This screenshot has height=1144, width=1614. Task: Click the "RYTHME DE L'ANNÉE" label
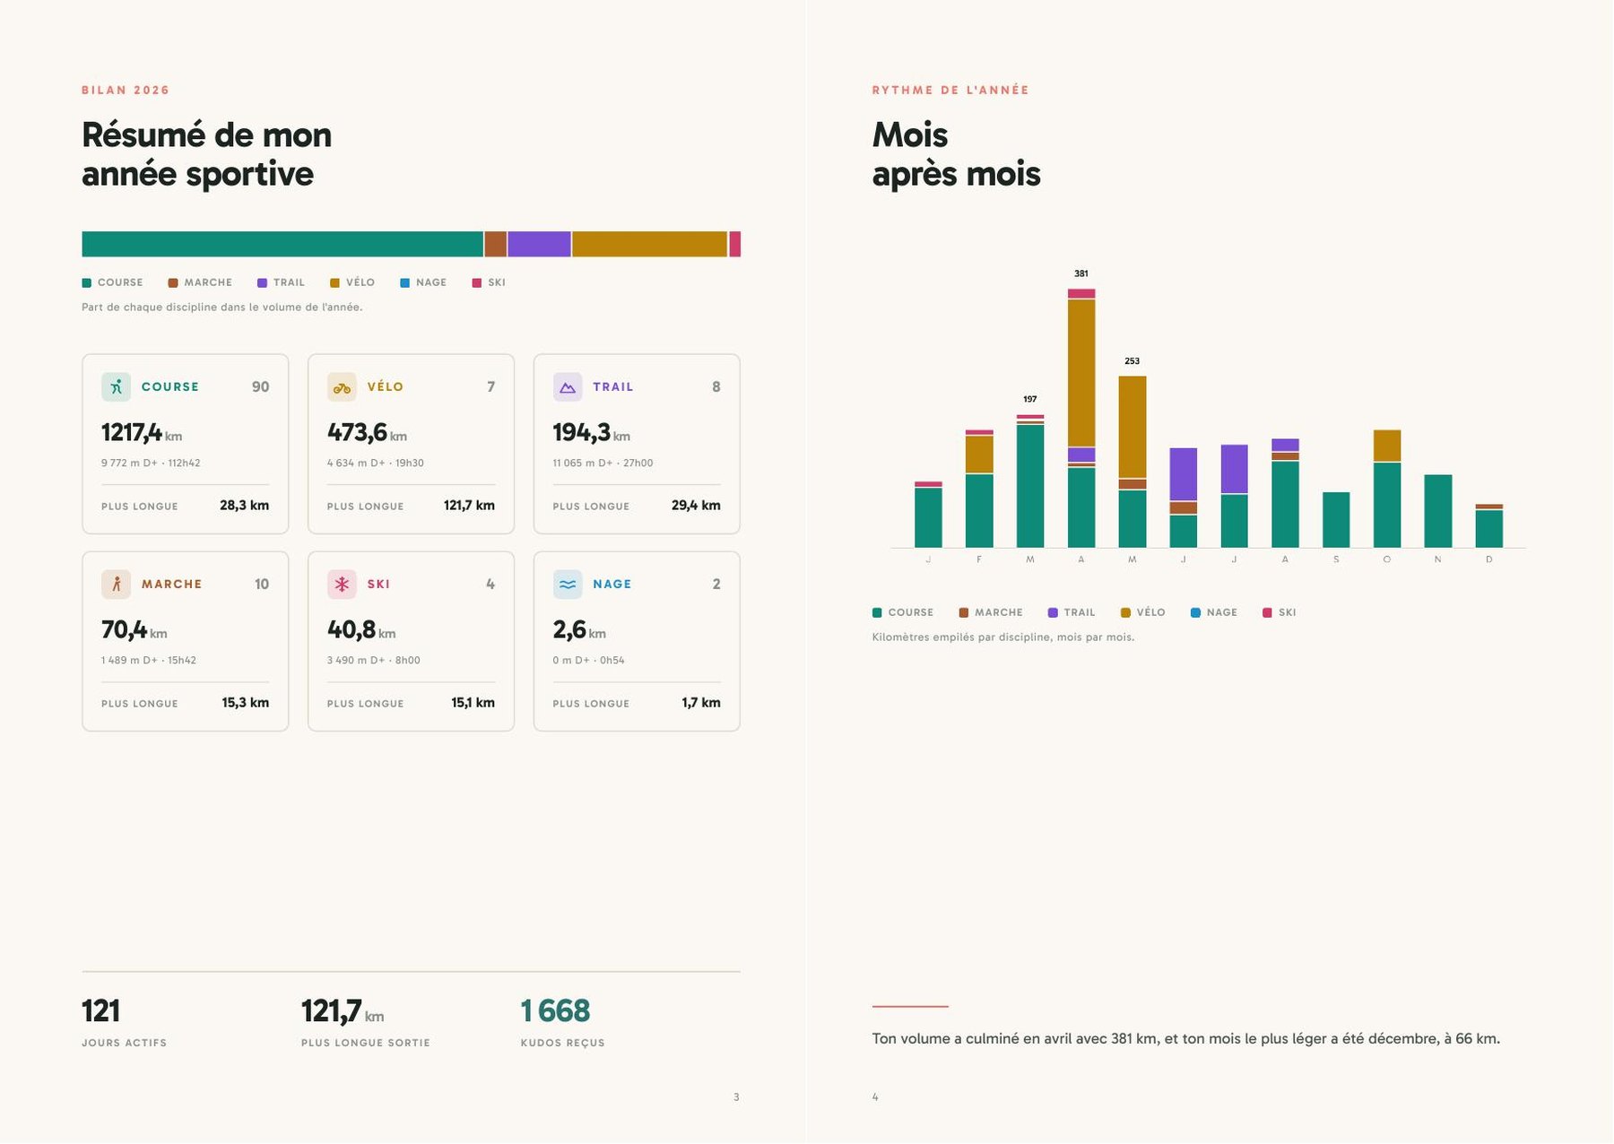tap(950, 91)
